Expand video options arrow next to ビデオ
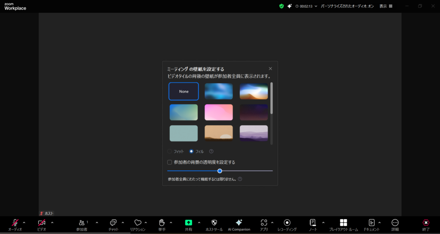 52,222
